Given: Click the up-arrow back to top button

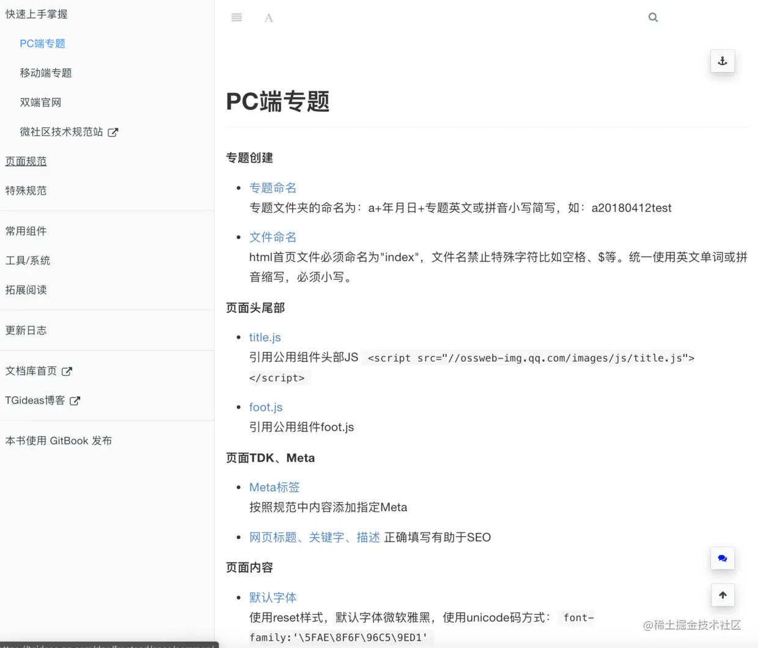Looking at the screenshot, I should pyautogui.click(x=723, y=595).
